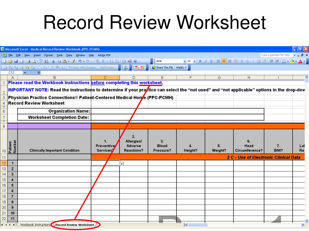The image size is (309, 231).
Task: Click the New blank workbook icon
Action: [x=5, y=61]
